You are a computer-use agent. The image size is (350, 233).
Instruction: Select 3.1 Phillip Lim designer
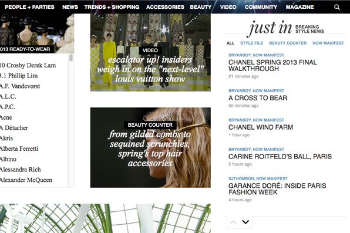[19, 76]
